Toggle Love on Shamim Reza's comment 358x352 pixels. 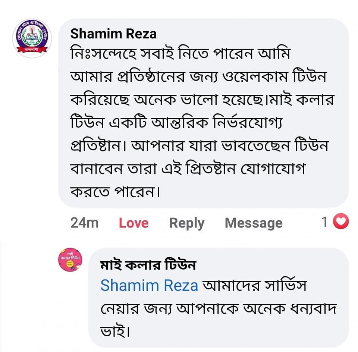pos(134,223)
